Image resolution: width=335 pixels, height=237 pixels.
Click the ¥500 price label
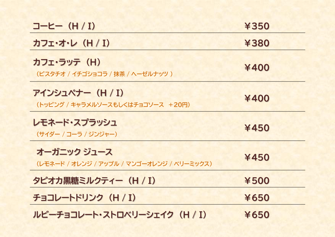[257, 181]
